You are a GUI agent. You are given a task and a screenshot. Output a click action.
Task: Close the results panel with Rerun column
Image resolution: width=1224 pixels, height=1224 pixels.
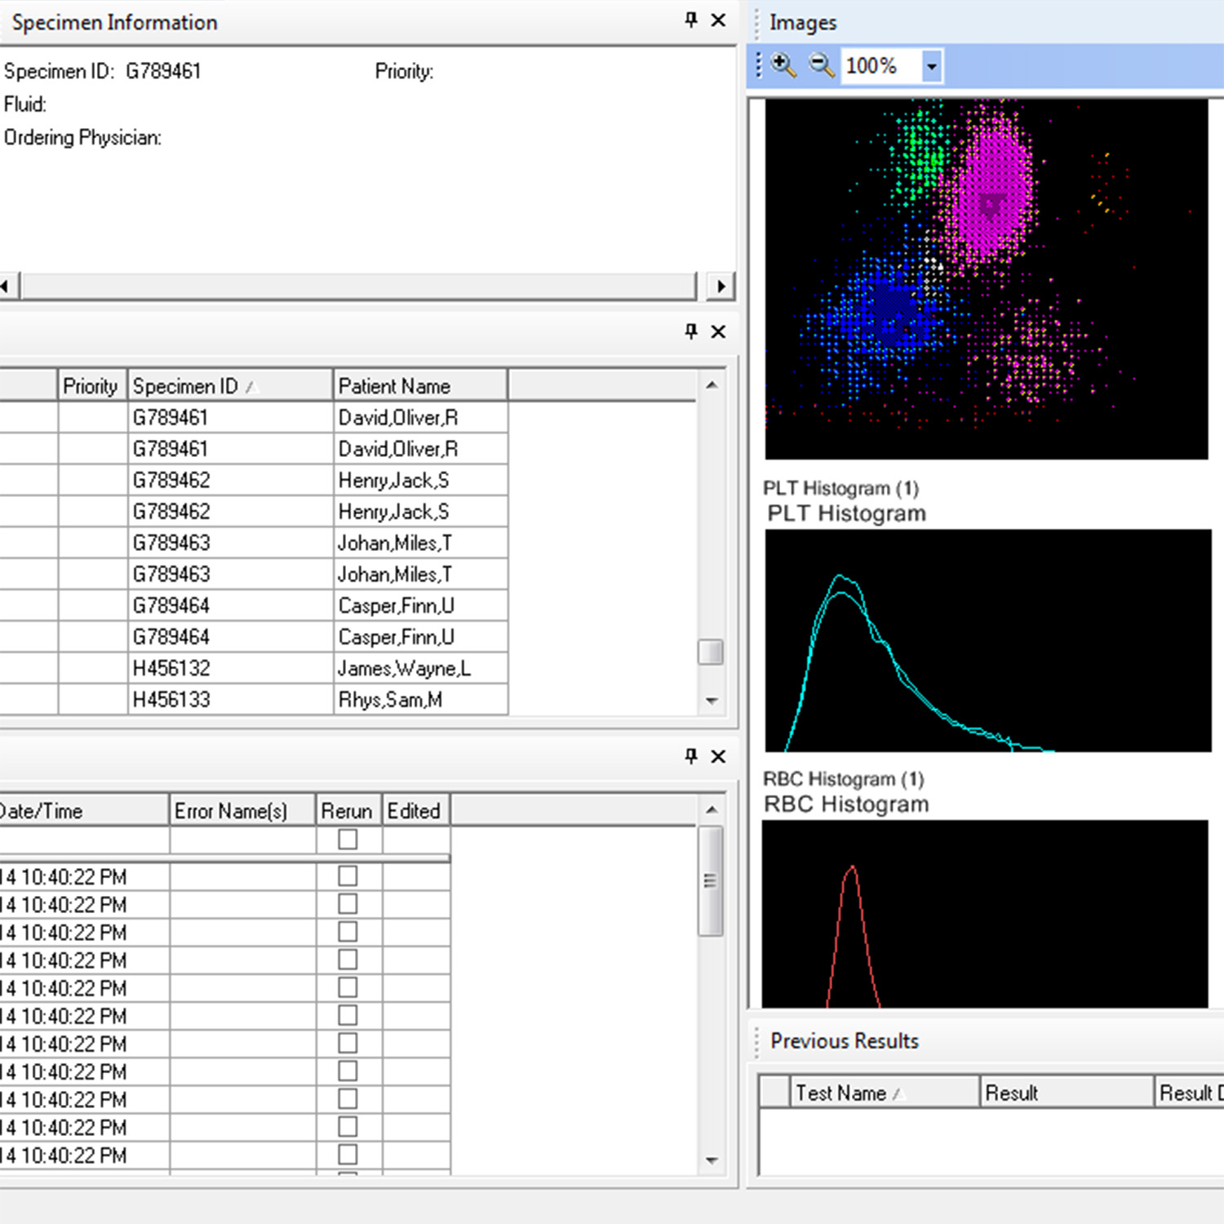click(718, 756)
